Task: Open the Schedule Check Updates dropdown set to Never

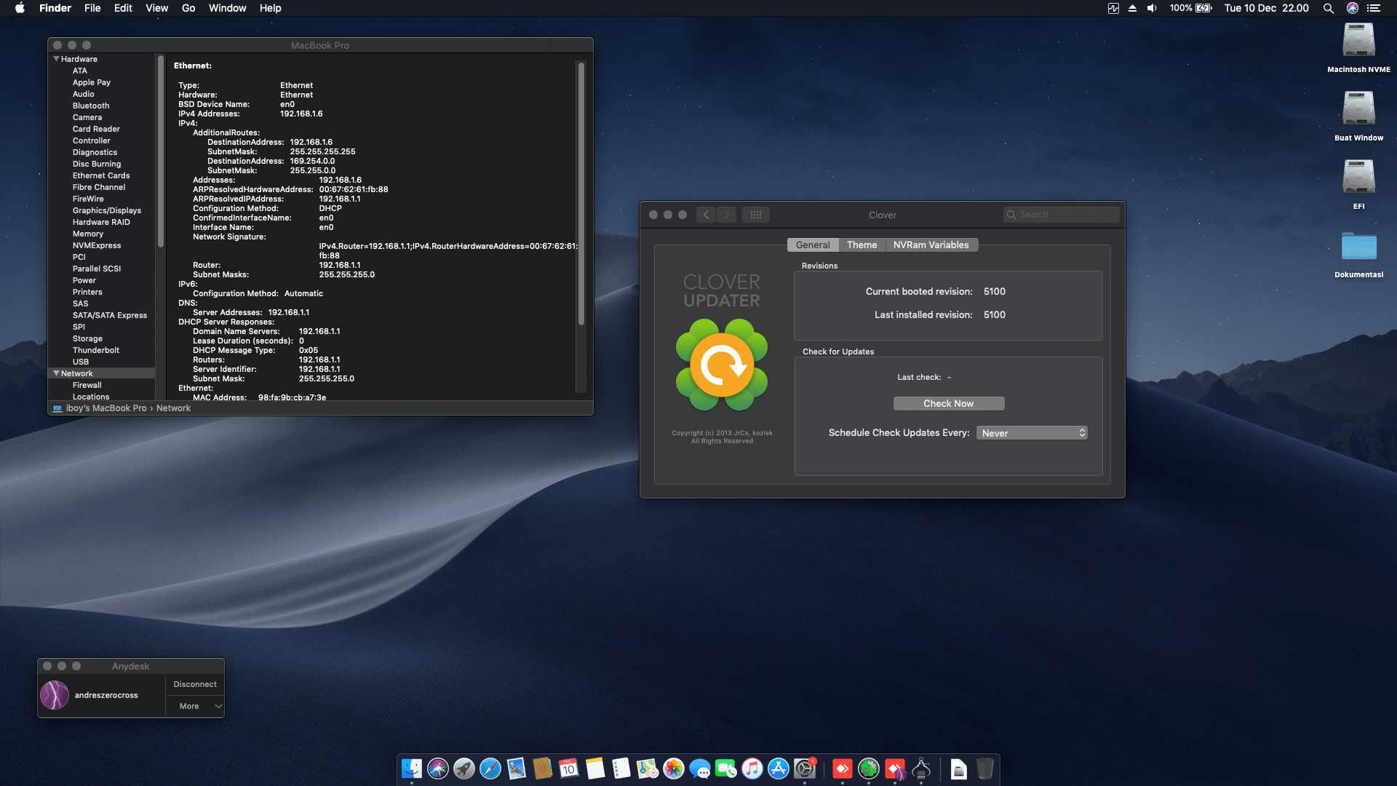Action: click(x=1032, y=432)
